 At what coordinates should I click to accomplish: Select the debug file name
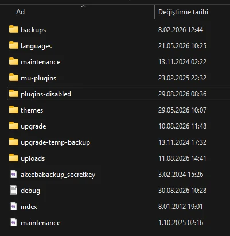30,191
